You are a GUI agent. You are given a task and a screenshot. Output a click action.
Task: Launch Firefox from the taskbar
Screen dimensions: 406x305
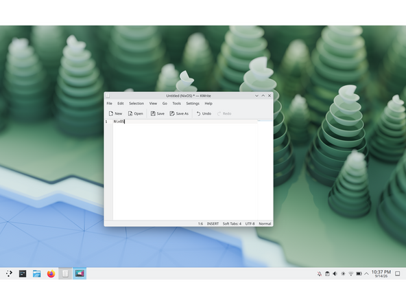pos(51,273)
